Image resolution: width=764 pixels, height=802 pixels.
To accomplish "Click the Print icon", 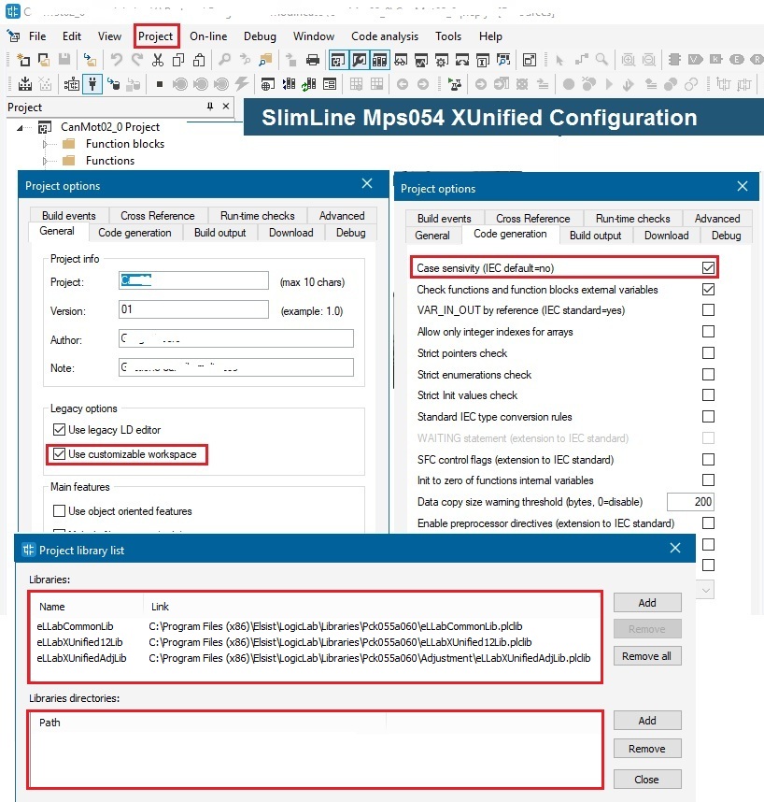I will click(313, 61).
